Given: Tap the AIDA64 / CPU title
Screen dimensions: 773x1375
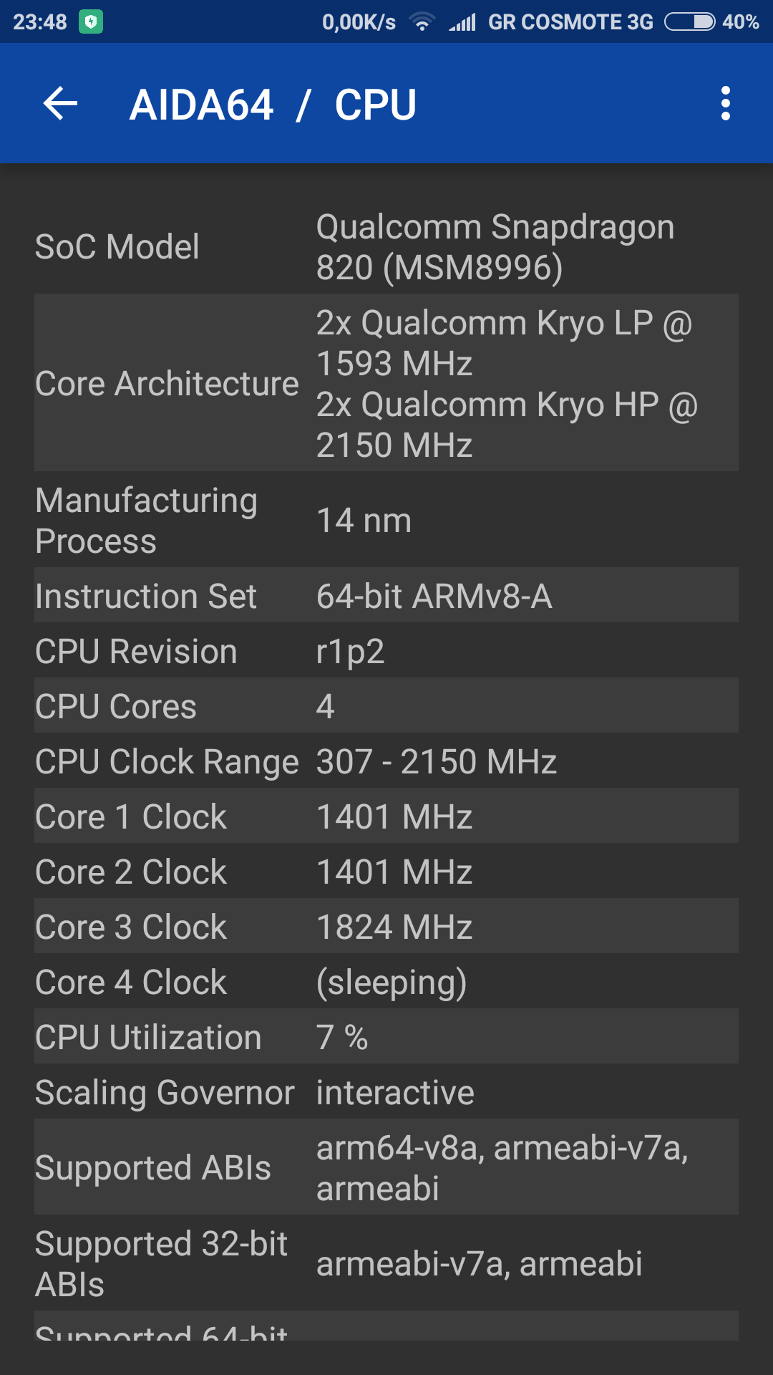Looking at the screenshot, I should coord(273,105).
